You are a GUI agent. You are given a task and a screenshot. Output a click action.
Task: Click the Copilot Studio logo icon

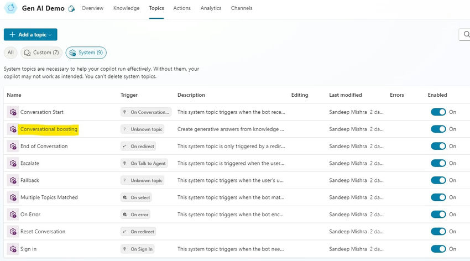(x=10, y=8)
